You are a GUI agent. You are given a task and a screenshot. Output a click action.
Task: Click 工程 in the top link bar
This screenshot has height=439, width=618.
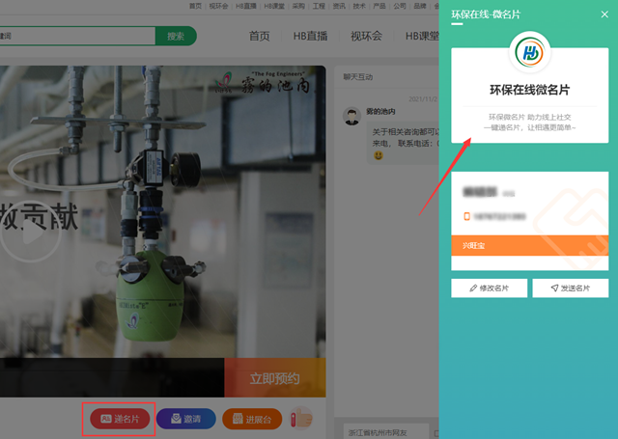319,6
